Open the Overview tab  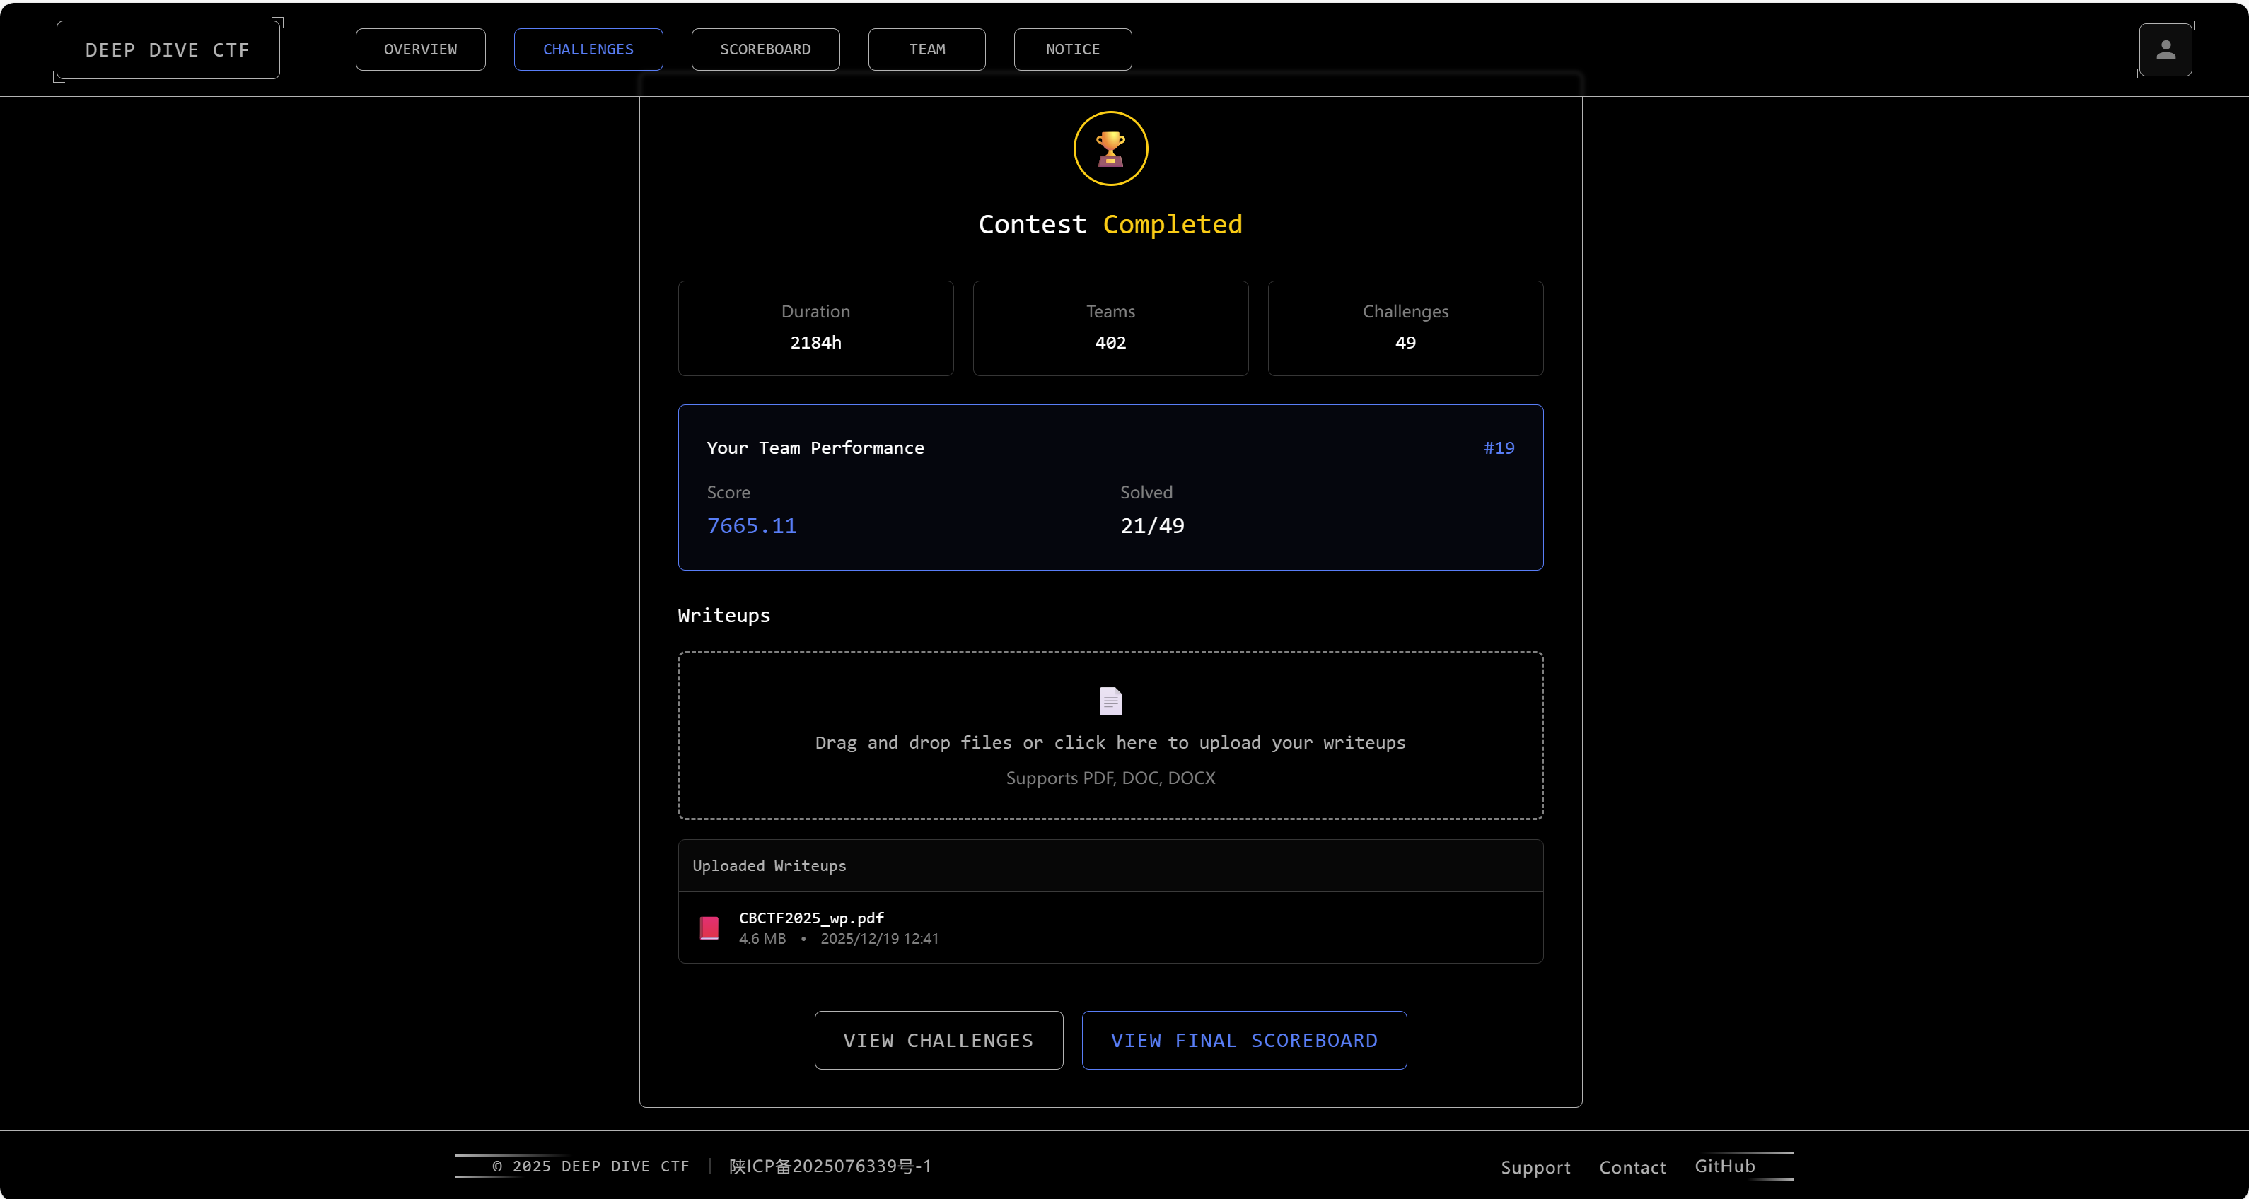[420, 49]
